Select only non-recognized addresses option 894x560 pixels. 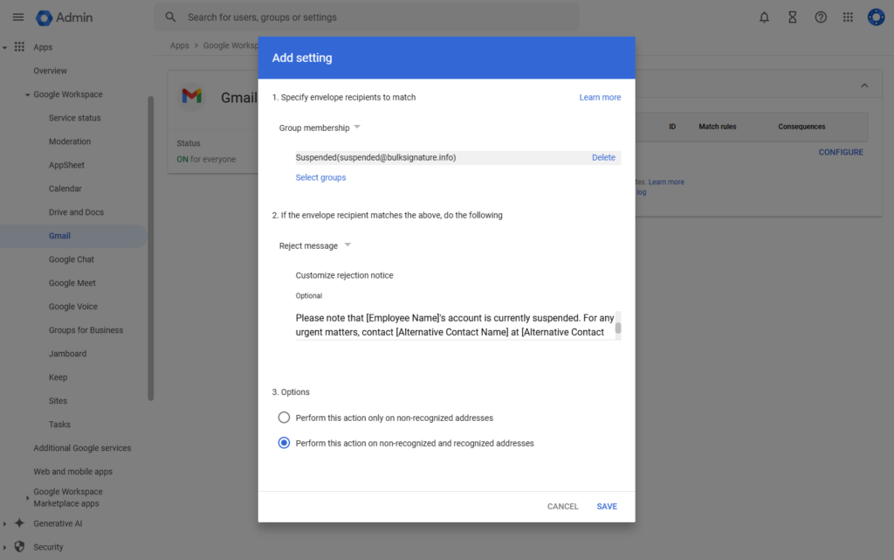(284, 418)
